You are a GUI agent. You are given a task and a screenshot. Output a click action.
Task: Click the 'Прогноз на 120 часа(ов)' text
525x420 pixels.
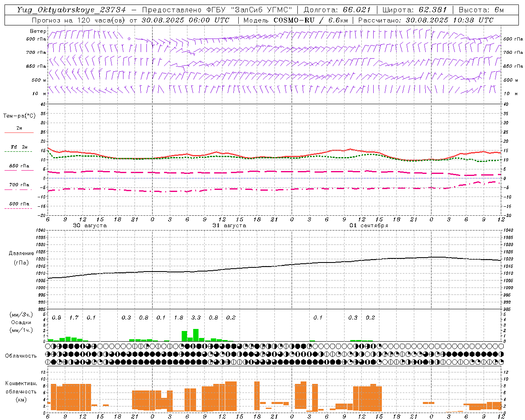point(79,20)
